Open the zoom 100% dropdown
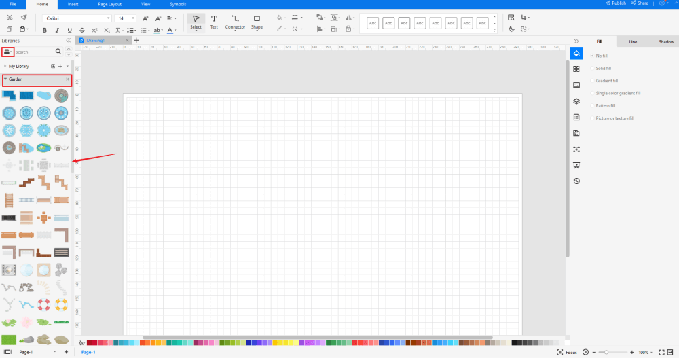 tap(645, 353)
